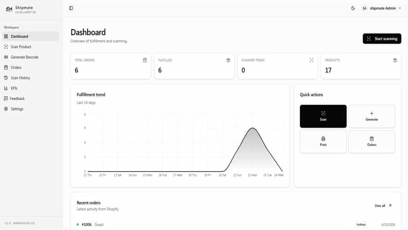Click the Scan History clock icon
The width and height of the screenshot is (408, 230).
tap(6, 77)
